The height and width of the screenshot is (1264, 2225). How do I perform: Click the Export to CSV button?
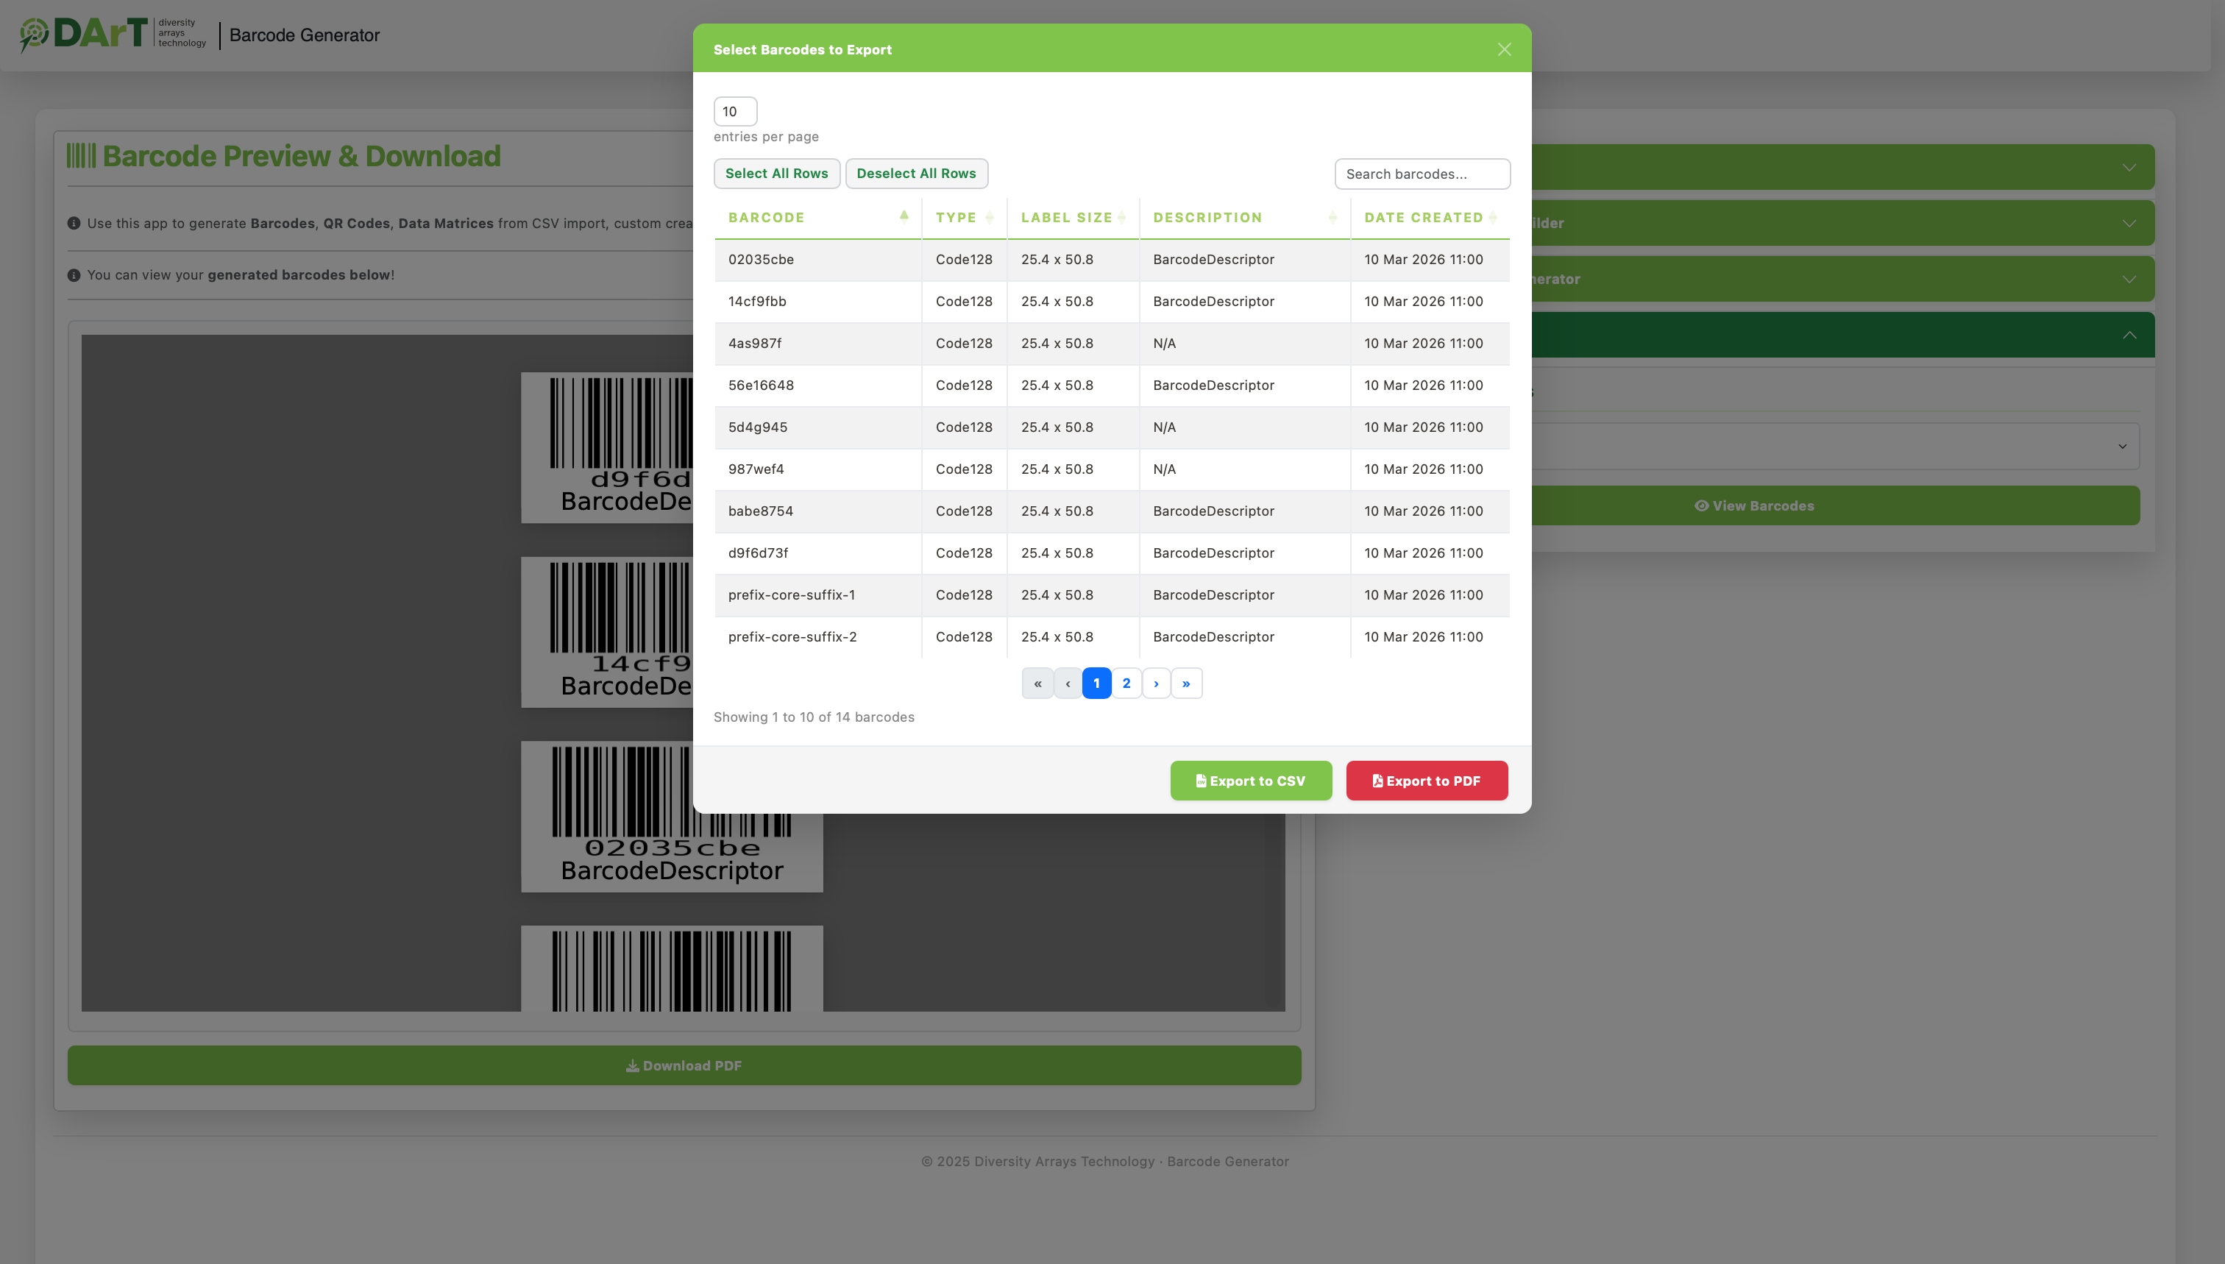coord(1251,780)
